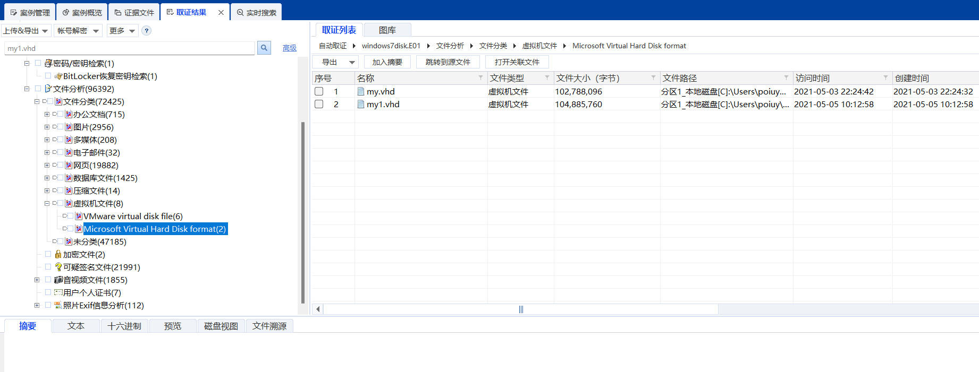Click windows7disk.E01 in the breadcrumb
Screen dimensions: 979x372
point(391,46)
